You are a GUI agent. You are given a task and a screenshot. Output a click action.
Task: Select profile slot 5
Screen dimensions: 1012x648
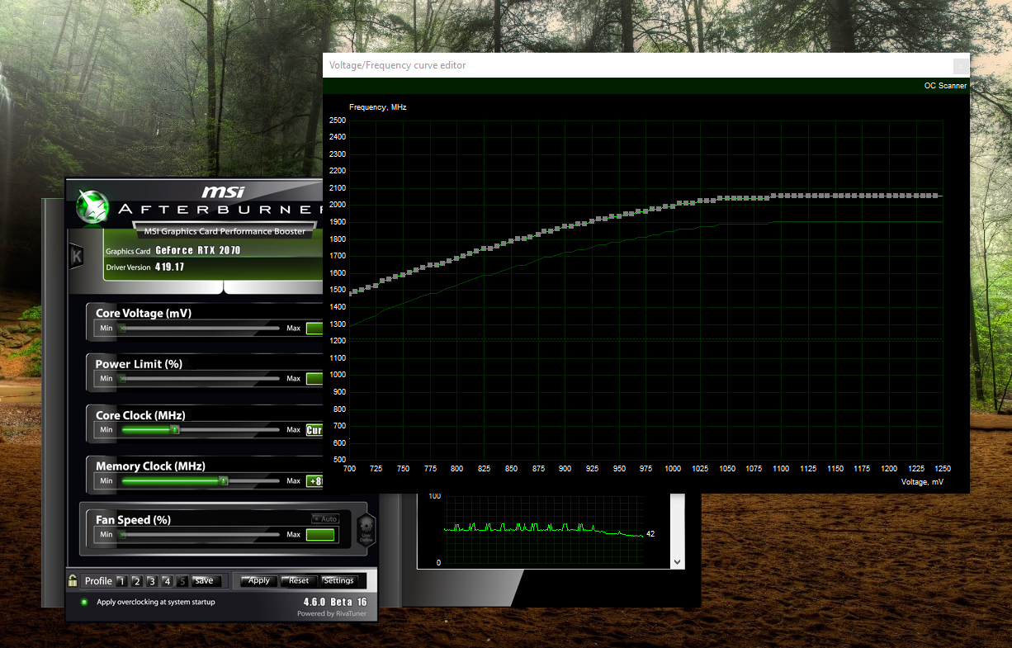[x=182, y=581]
